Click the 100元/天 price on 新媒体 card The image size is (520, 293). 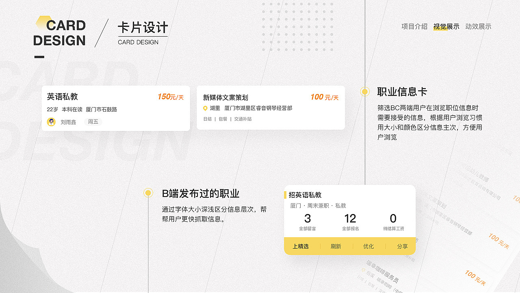click(324, 97)
